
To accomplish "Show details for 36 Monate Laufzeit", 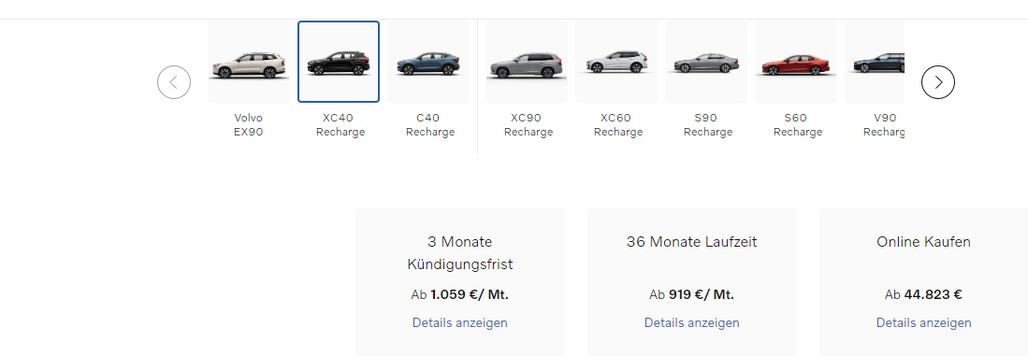I will (x=691, y=322).
